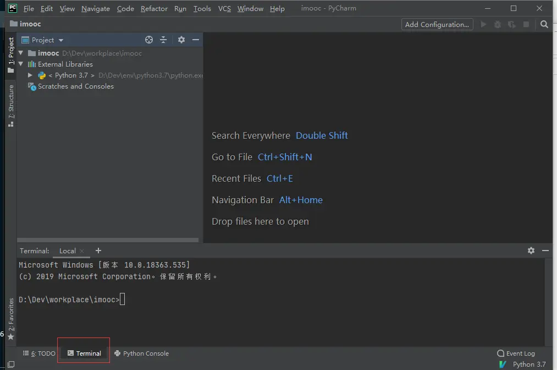
Task: Toggle the 7: Structure side tool window
Action: (x=11, y=106)
